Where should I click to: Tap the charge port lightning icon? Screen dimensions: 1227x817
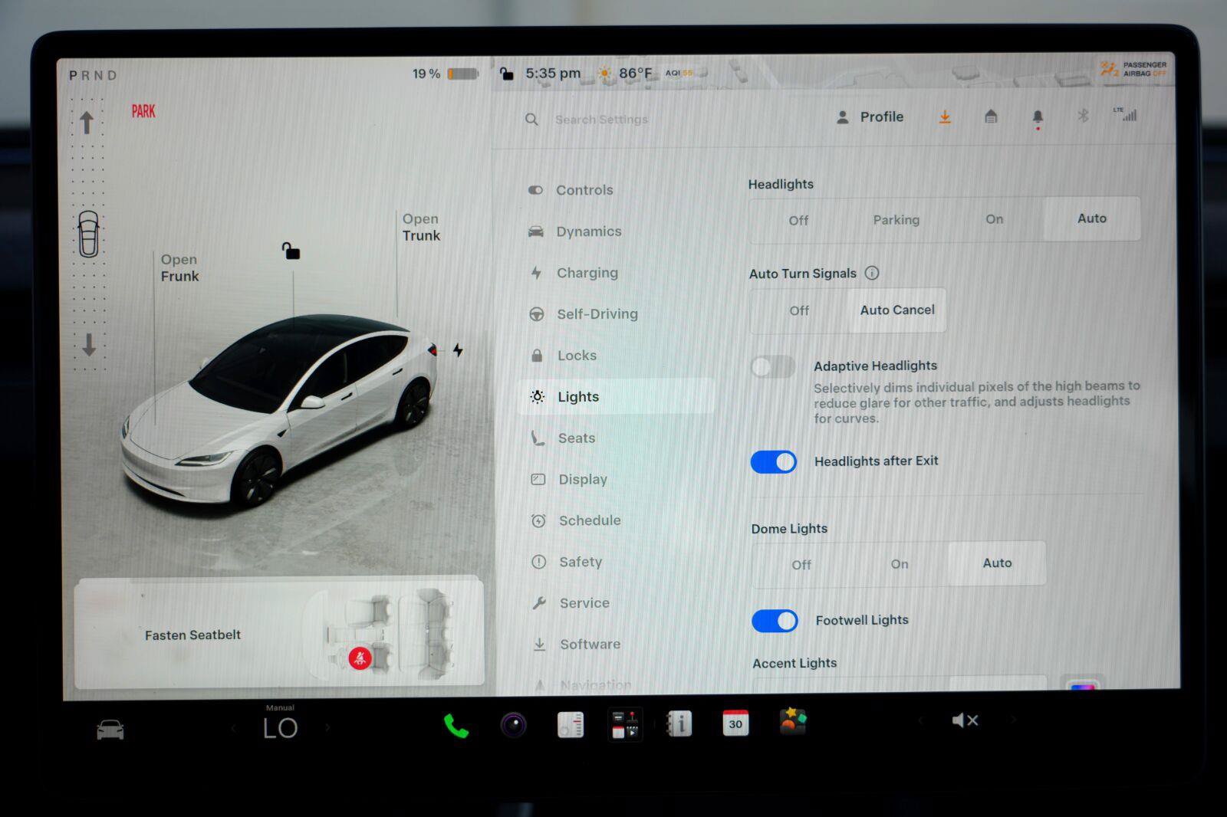pos(458,350)
